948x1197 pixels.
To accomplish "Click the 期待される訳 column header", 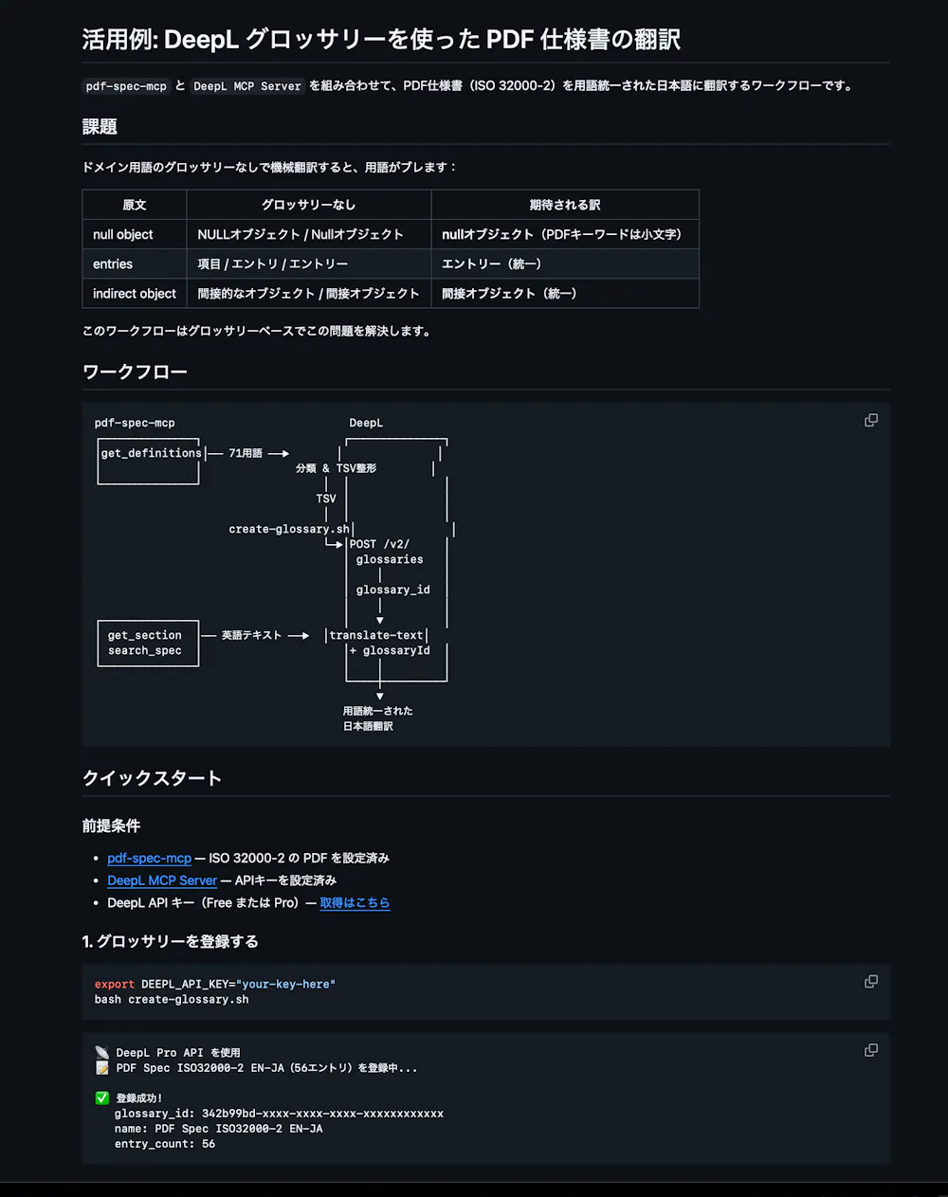I will (564, 205).
